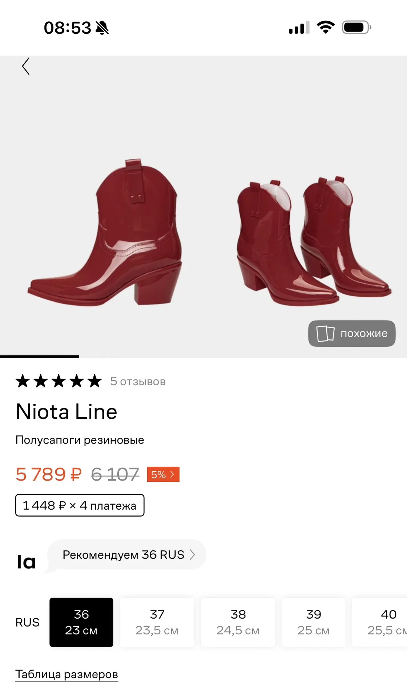Tap the five-star rating icons

(59, 381)
